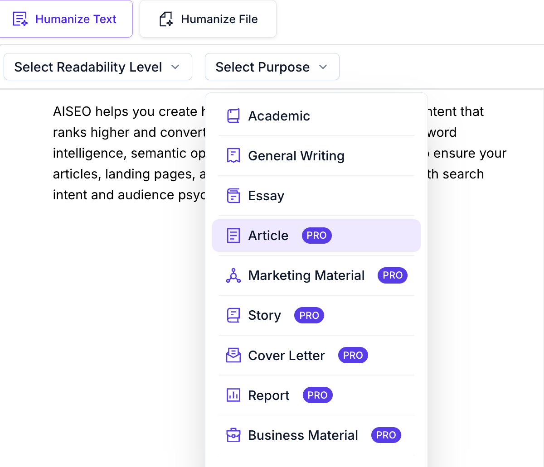
Task: Click the Report bar chart icon
Action: point(233,395)
